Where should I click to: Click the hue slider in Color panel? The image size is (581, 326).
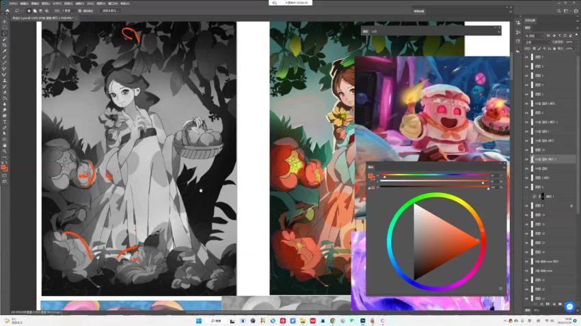click(x=434, y=175)
